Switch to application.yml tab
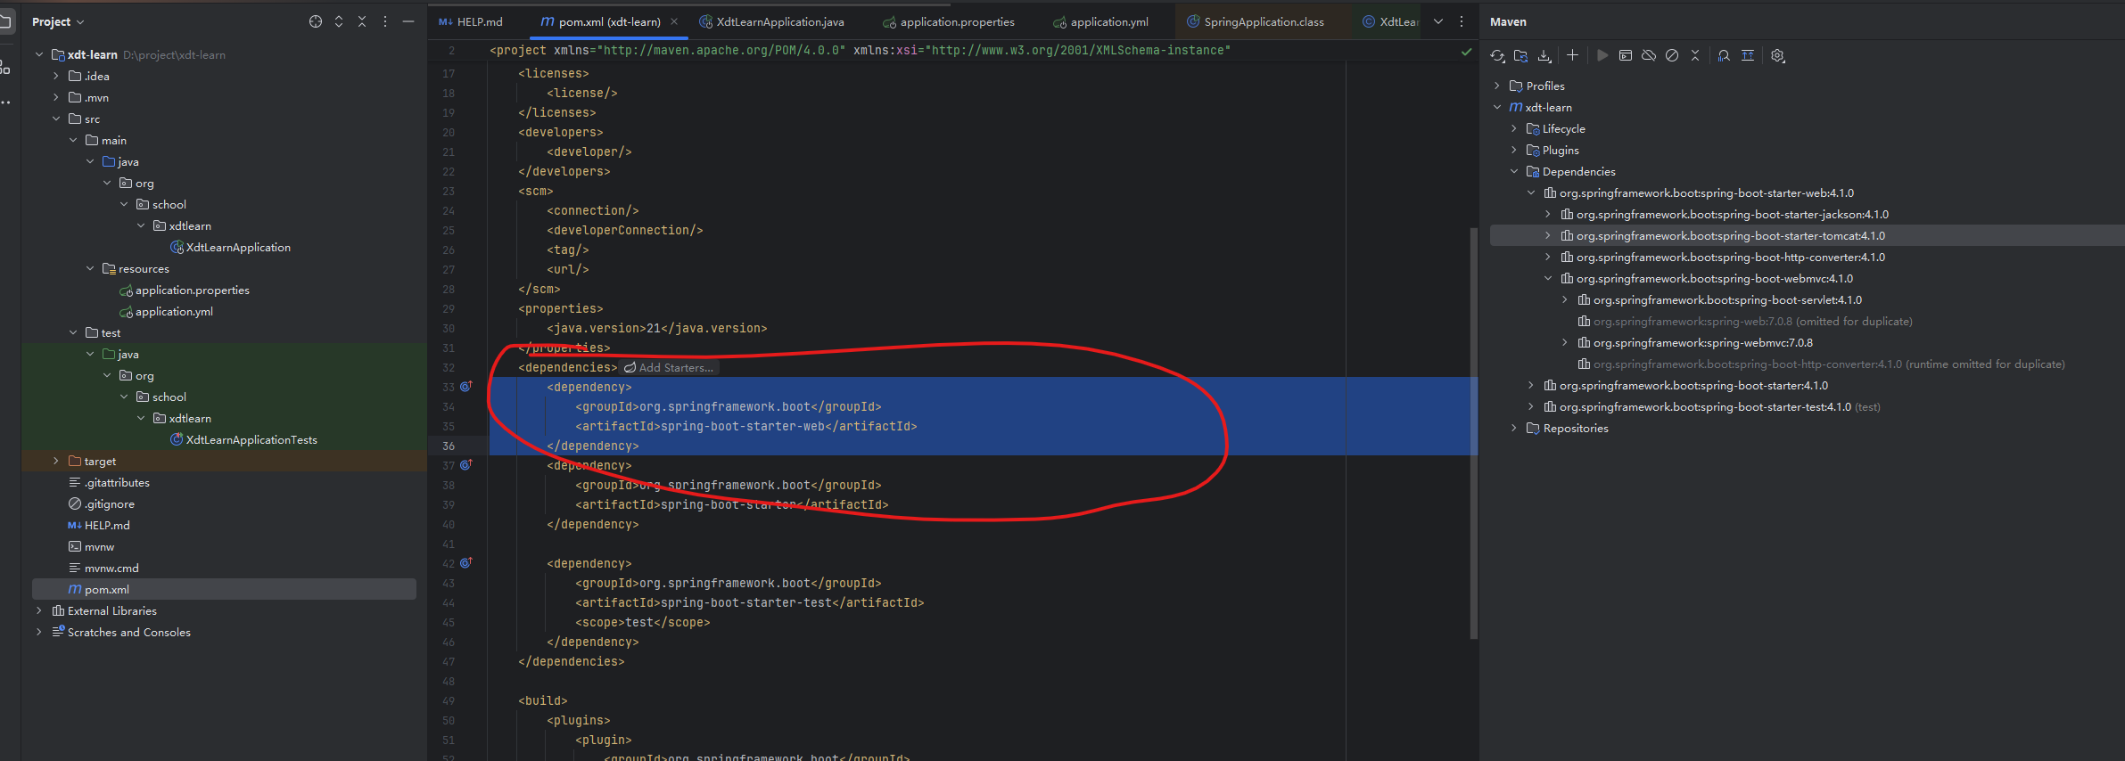 pos(1101,21)
